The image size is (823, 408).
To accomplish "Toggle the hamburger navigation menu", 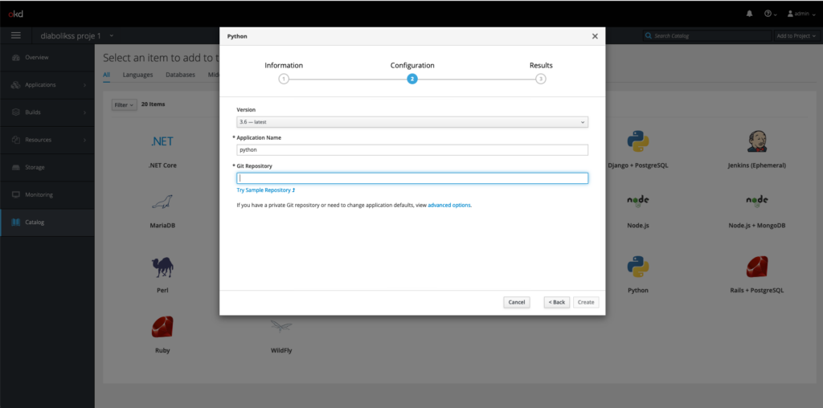I will [x=16, y=35].
